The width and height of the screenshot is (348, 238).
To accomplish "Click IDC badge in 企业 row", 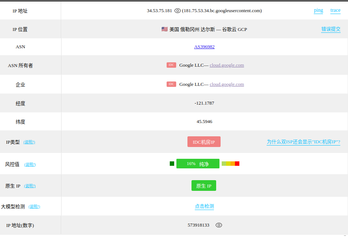I will click(x=171, y=84).
